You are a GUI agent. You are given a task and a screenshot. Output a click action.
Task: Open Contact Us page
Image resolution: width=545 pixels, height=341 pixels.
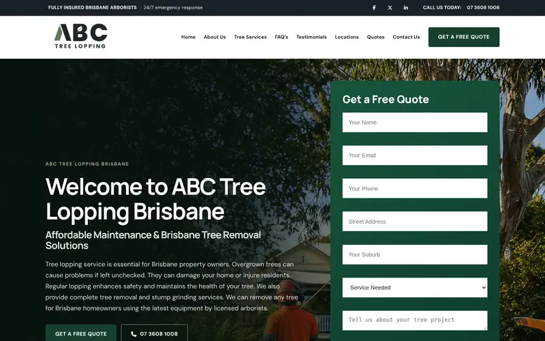406,37
